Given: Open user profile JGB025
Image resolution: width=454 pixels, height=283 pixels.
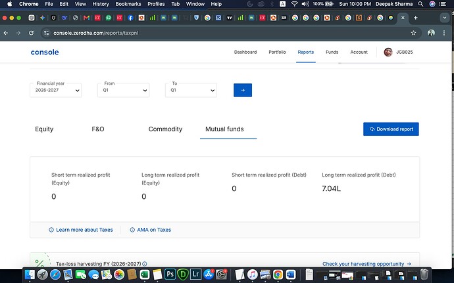Looking at the screenshot, I should pos(399,52).
